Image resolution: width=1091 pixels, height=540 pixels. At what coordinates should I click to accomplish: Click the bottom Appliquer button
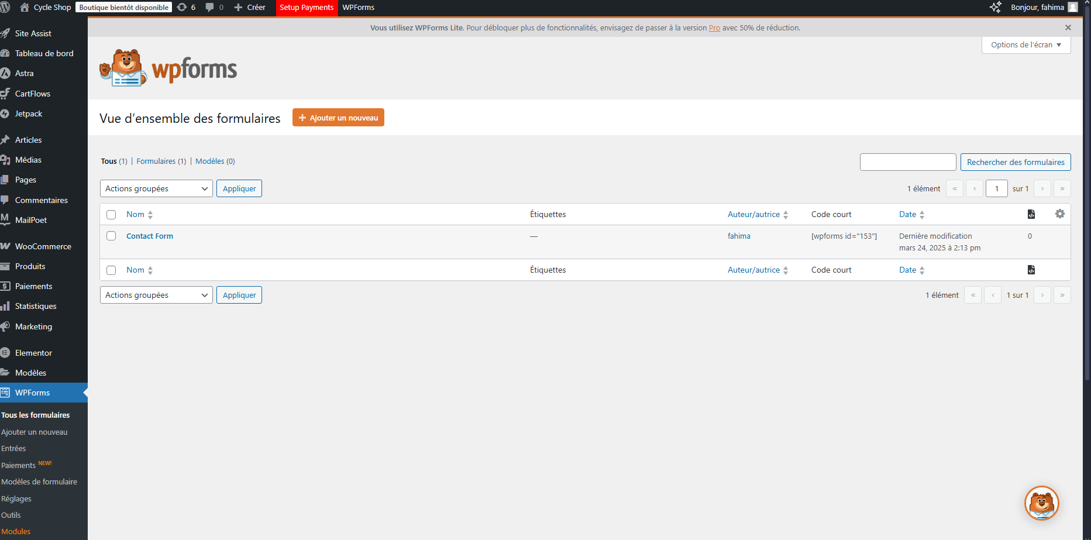pos(239,295)
